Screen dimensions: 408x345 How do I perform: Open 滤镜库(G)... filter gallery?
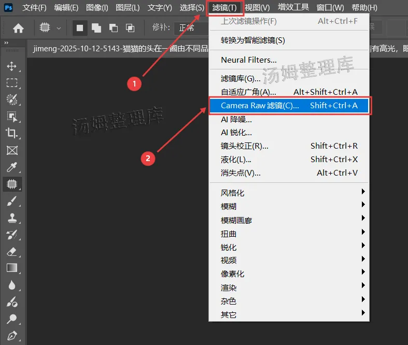(289, 78)
